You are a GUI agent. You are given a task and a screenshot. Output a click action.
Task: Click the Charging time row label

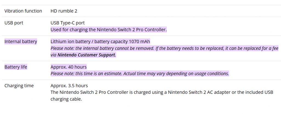coord(19,86)
